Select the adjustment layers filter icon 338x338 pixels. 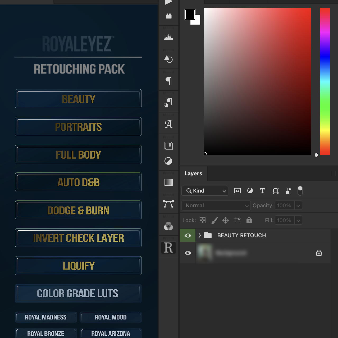[x=250, y=191]
